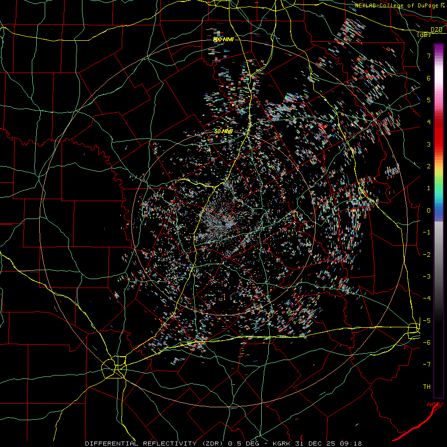The image size is (447, 447).
Task: Click the yellow highway loop at lower left
Action: click(114, 367)
